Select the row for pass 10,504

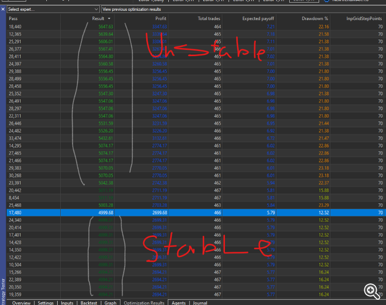196,265
